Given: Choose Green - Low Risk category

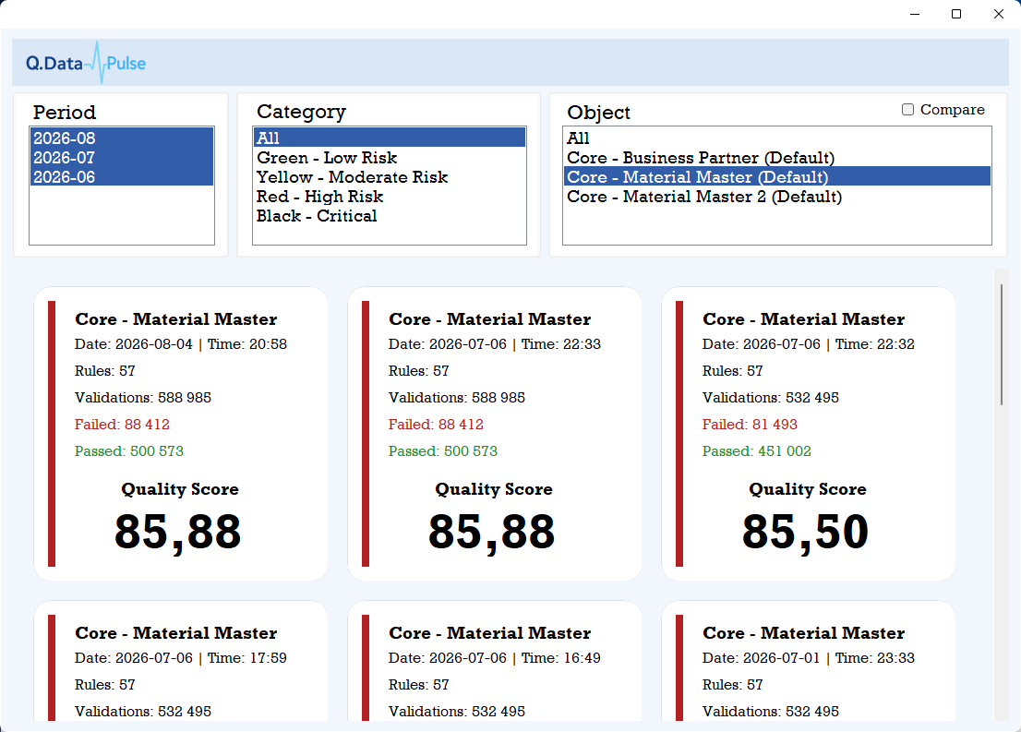Looking at the screenshot, I should coord(390,158).
